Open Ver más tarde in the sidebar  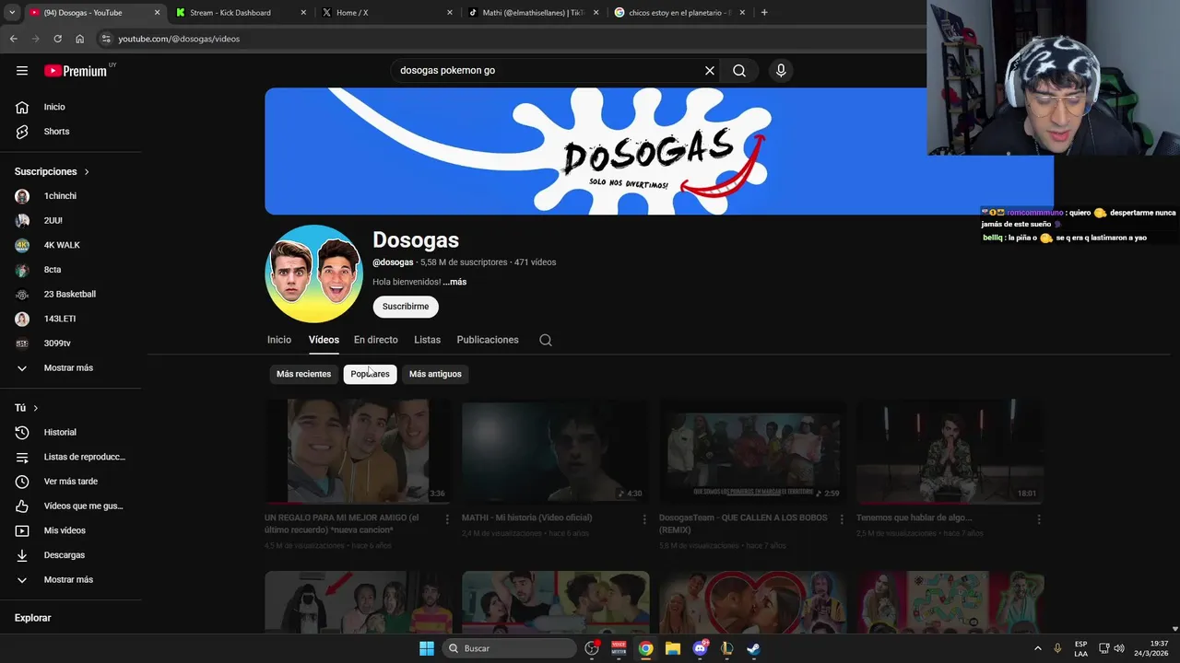(71, 482)
